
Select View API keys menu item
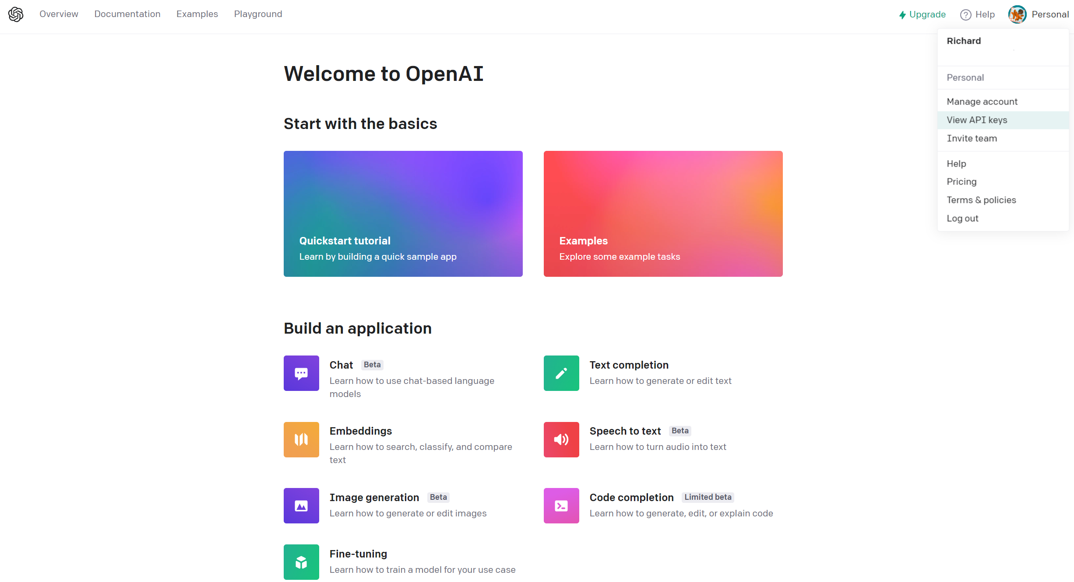pyautogui.click(x=977, y=120)
